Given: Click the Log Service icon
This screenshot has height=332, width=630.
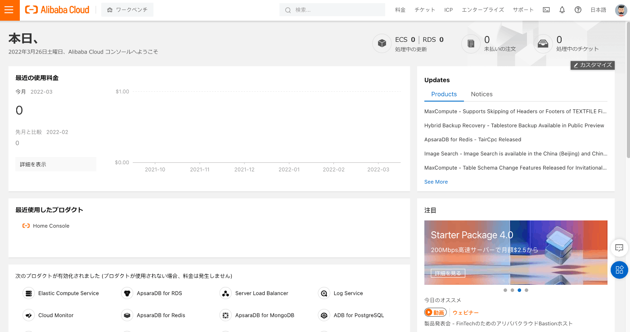Looking at the screenshot, I should [x=324, y=293].
